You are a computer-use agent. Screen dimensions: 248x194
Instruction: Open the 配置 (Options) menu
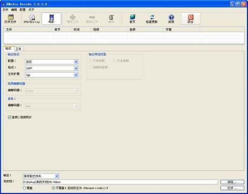pos(23,10)
